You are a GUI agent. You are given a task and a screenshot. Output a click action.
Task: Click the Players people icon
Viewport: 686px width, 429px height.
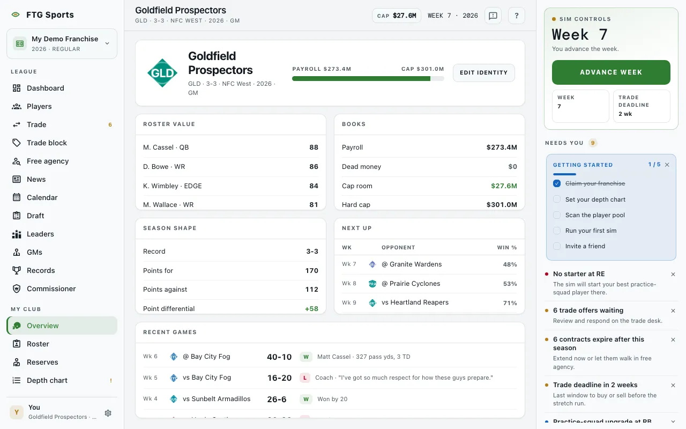[17, 106]
